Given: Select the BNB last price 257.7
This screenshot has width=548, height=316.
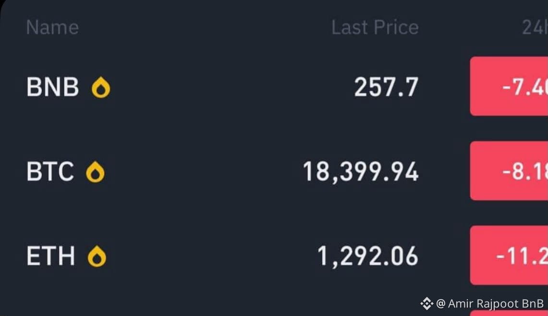Looking at the screenshot, I should [x=386, y=87].
